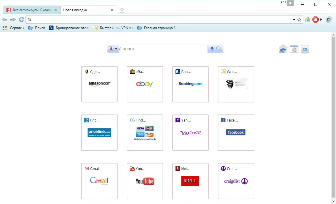Click the scrollbar up arrow
This screenshot has width=336, height=204.
333,35
